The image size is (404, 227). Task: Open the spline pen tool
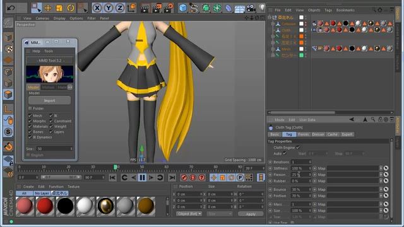point(194,8)
